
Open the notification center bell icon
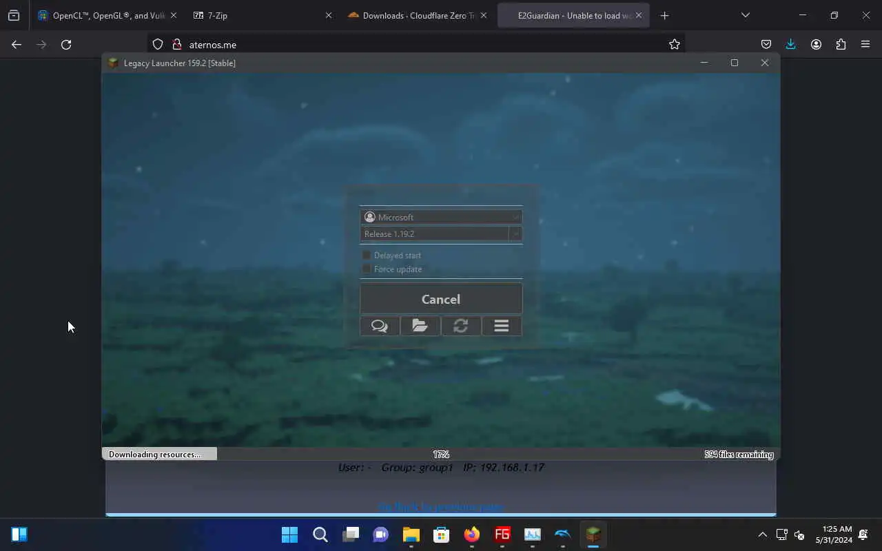[863, 534]
